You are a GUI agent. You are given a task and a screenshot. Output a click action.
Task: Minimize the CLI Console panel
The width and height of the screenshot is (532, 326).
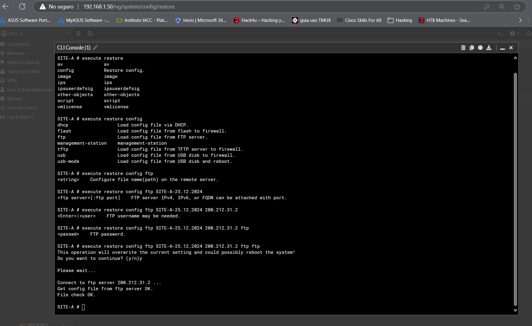[x=502, y=48]
